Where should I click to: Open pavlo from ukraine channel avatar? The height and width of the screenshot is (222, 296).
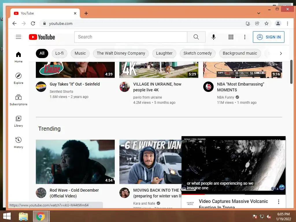[125, 87]
